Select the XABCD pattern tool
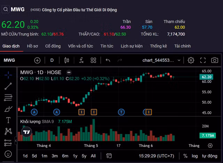The image size is (223, 163). point(8,131)
